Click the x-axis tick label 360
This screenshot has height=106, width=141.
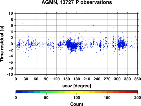coord(138,79)
